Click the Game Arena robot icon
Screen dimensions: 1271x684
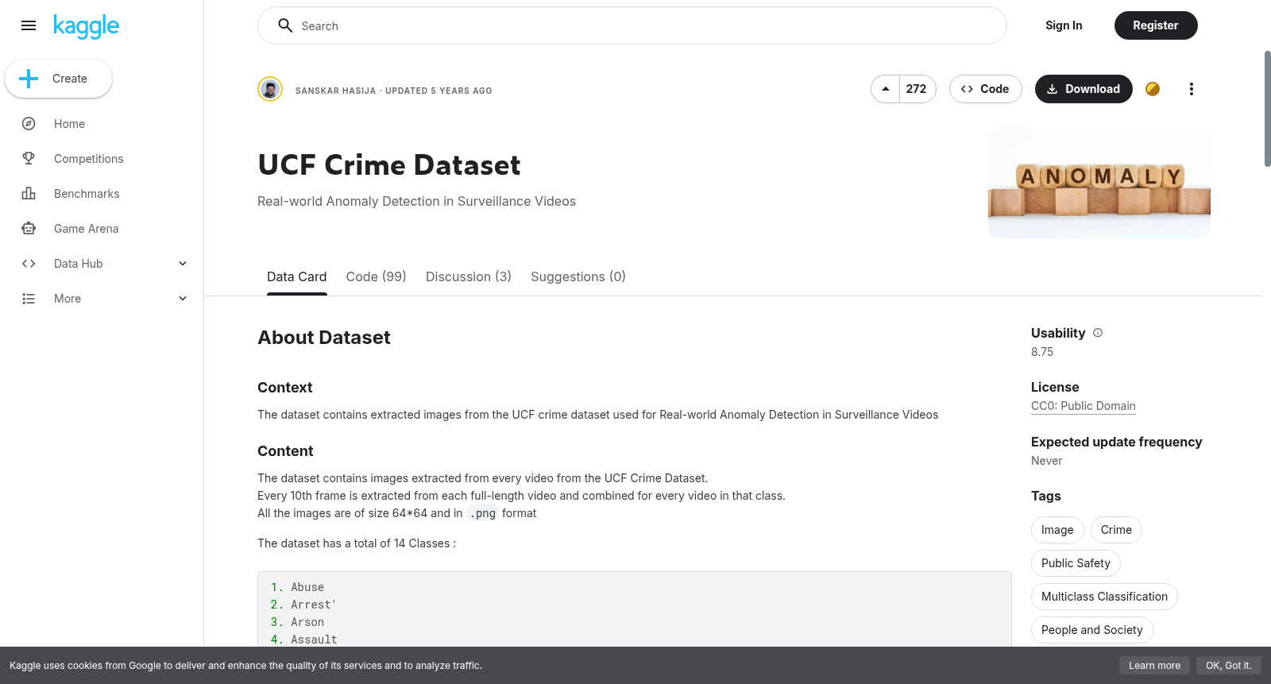[29, 229]
